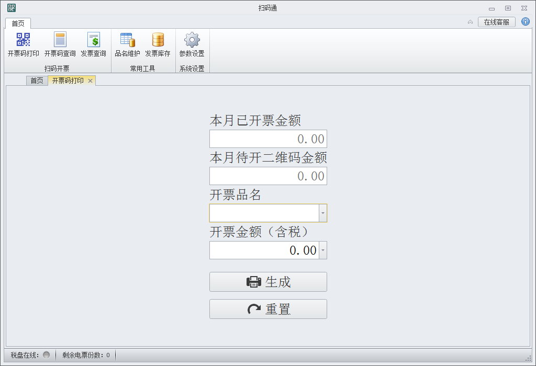Click the 开票品名 label
The width and height of the screenshot is (536, 366).
click(x=236, y=195)
